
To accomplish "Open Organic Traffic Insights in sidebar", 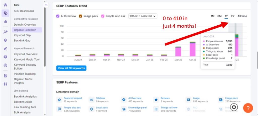I will tap(23, 81).
